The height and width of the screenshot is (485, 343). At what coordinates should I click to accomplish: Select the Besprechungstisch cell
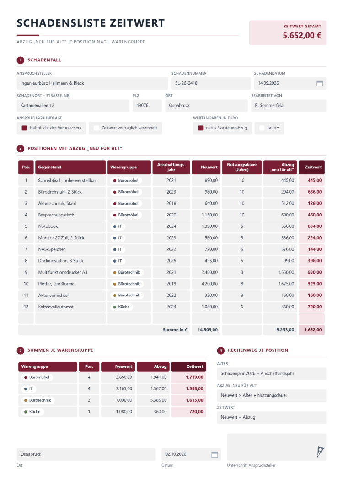coord(70,215)
